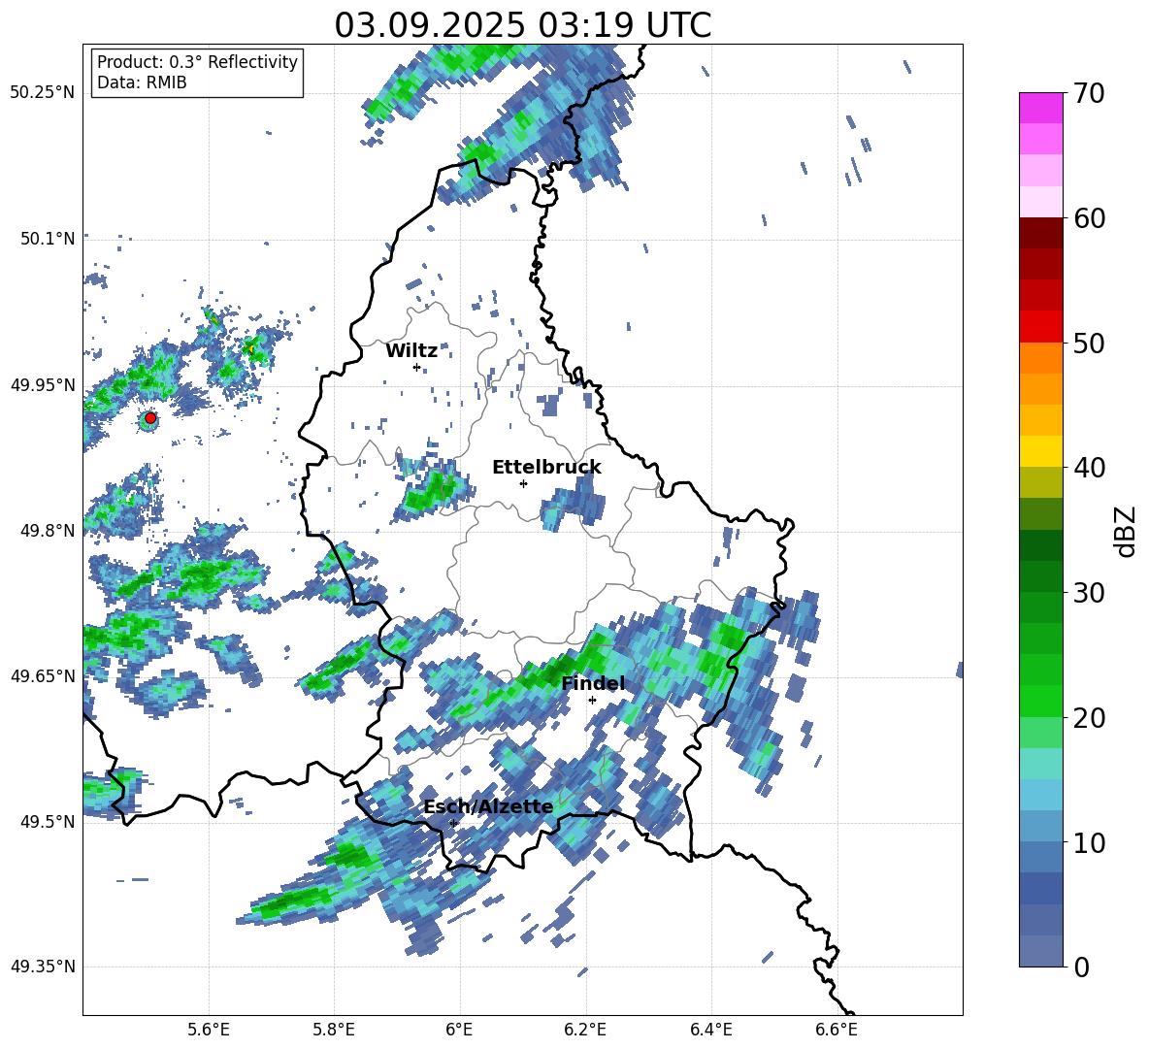The image size is (1149, 1049).
Task: Click colorbar tick label 40
Action: pos(1089,468)
